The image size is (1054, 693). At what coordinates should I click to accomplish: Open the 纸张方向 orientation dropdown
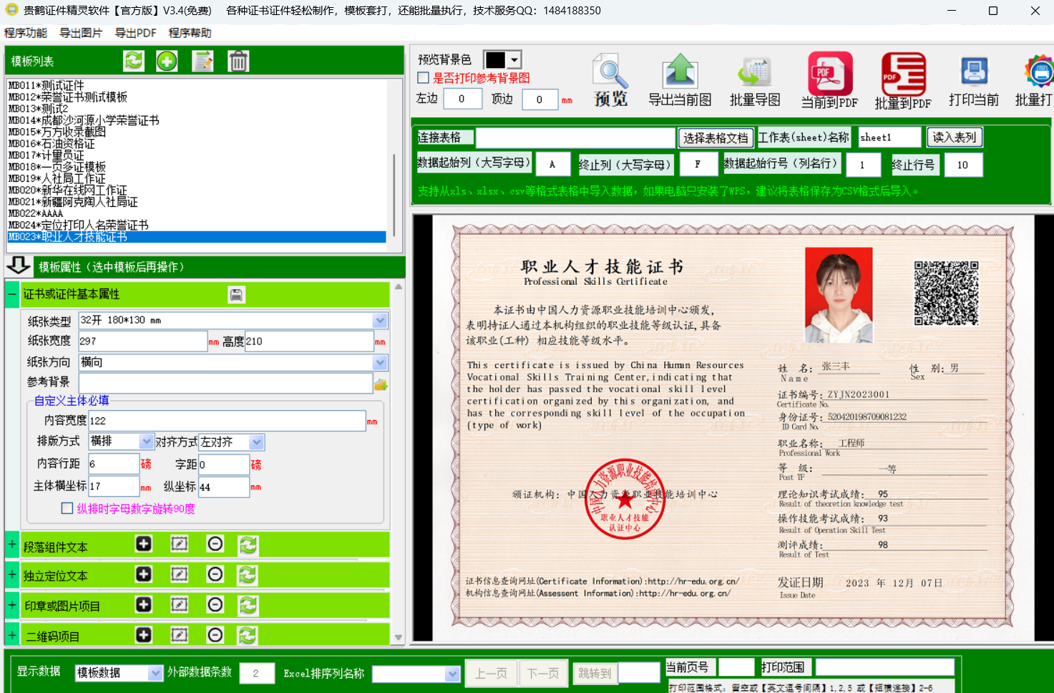click(x=380, y=363)
